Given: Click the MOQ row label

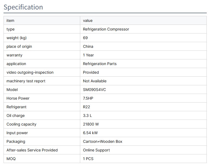Looking at the screenshot, I should tap(11, 159).
